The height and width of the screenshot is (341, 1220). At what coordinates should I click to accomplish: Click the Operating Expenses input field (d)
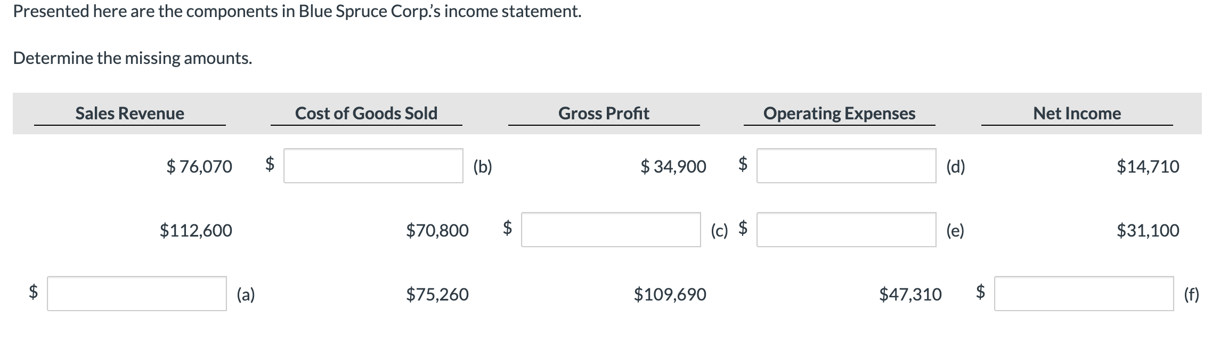(x=845, y=166)
